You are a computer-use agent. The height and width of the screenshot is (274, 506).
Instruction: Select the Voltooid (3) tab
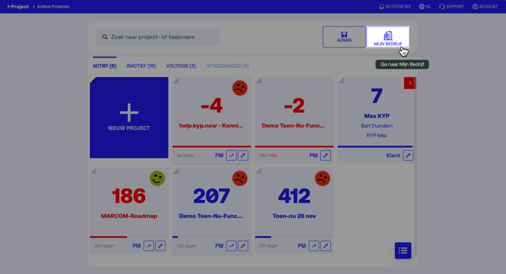click(x=181, y=66)
